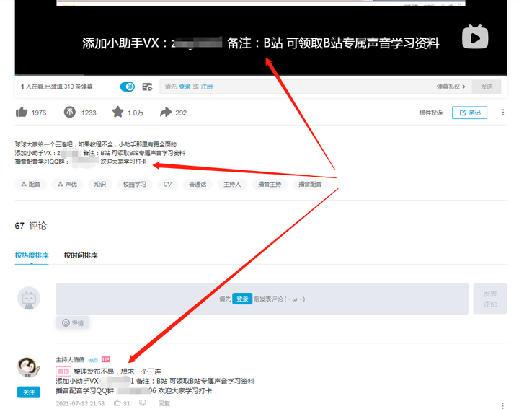The width and height of the screenshot is (519, 409).
Task: Open the 表情 emoji picker
Action: pyautogui.click(x=73, y=322)
